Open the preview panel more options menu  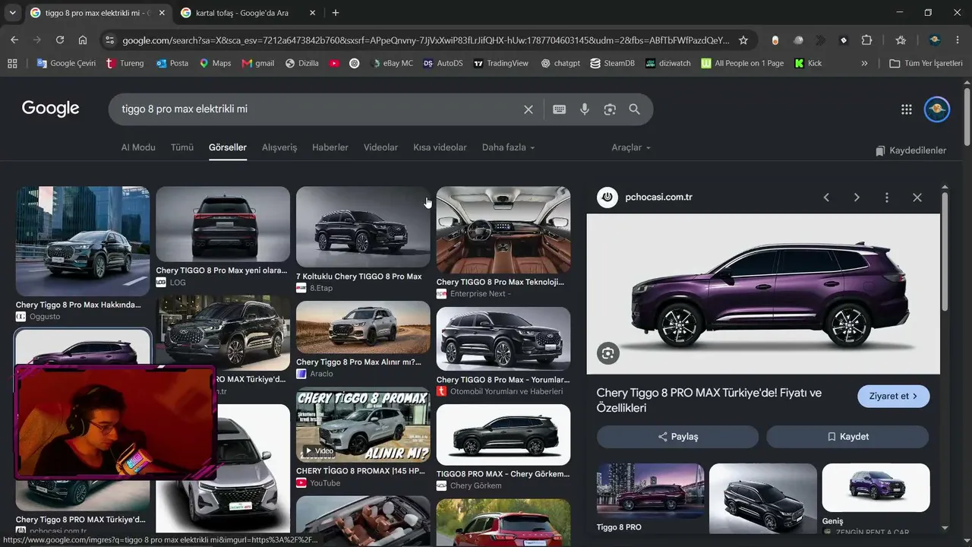(x=887, y=198)
